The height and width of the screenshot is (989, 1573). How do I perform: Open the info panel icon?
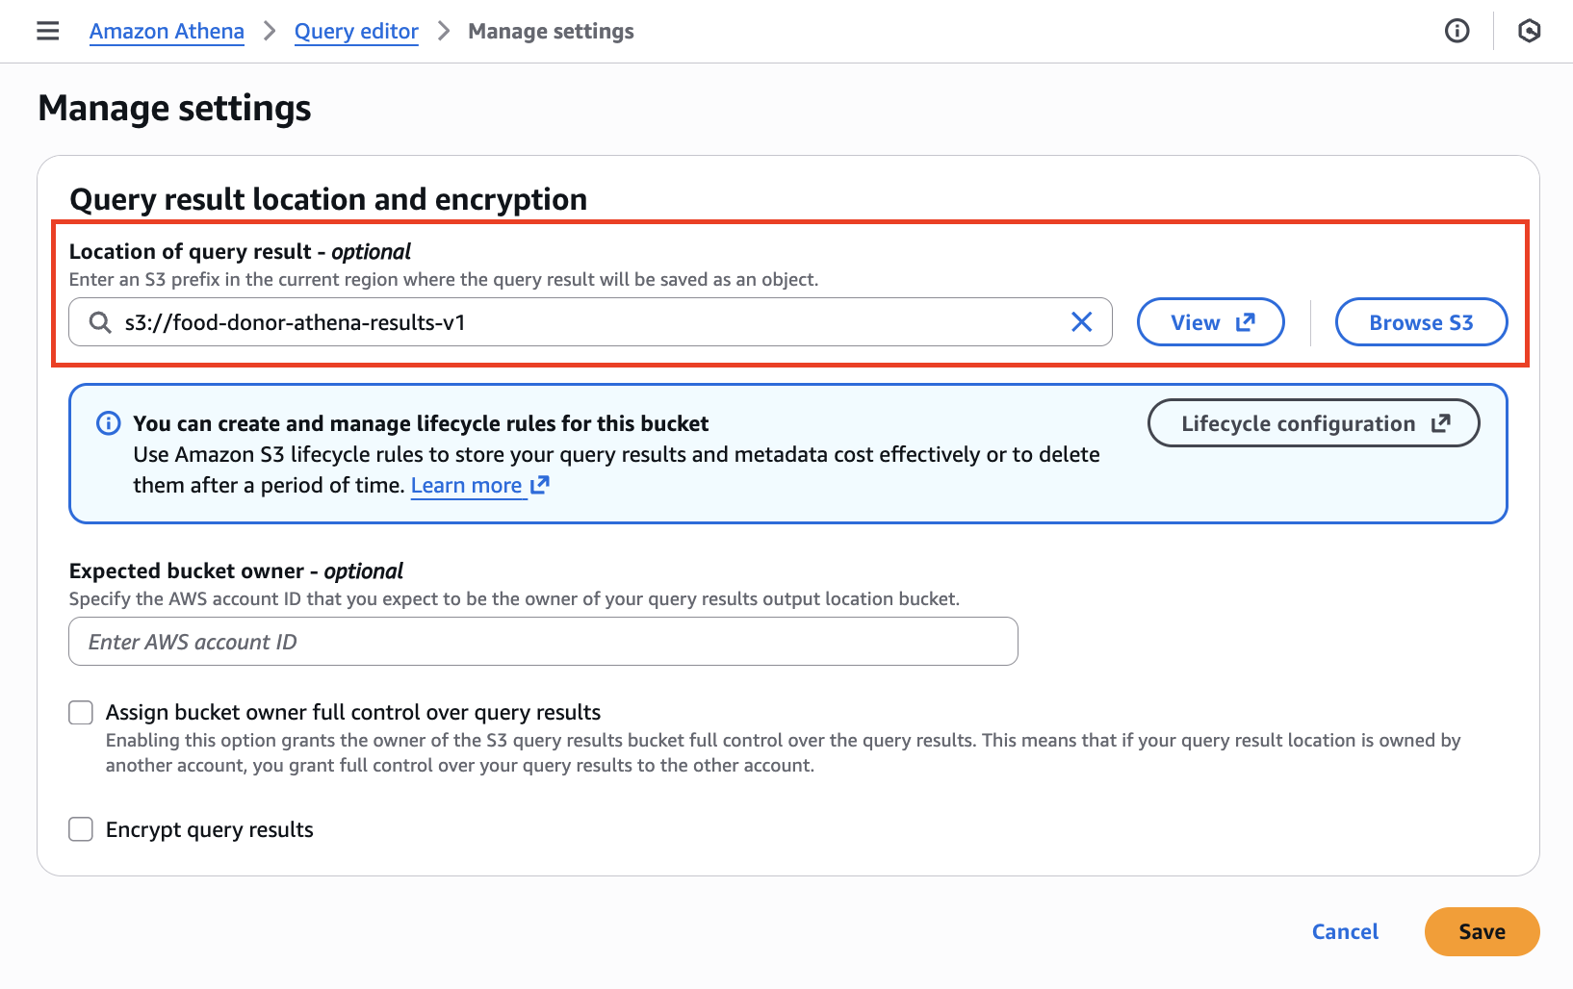coord(1457,31)
